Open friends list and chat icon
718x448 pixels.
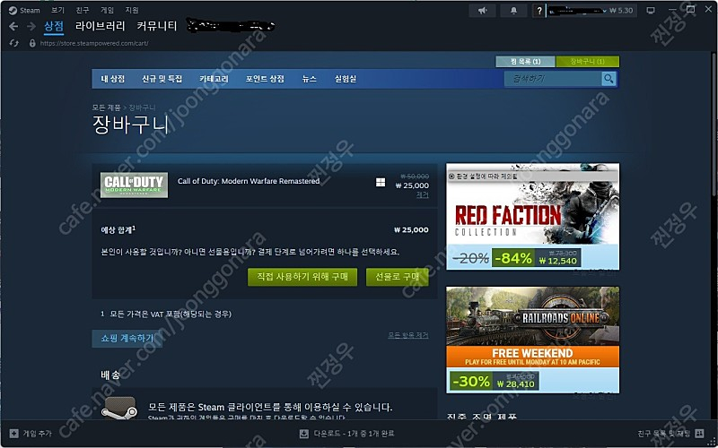click(x=699, y=433)
